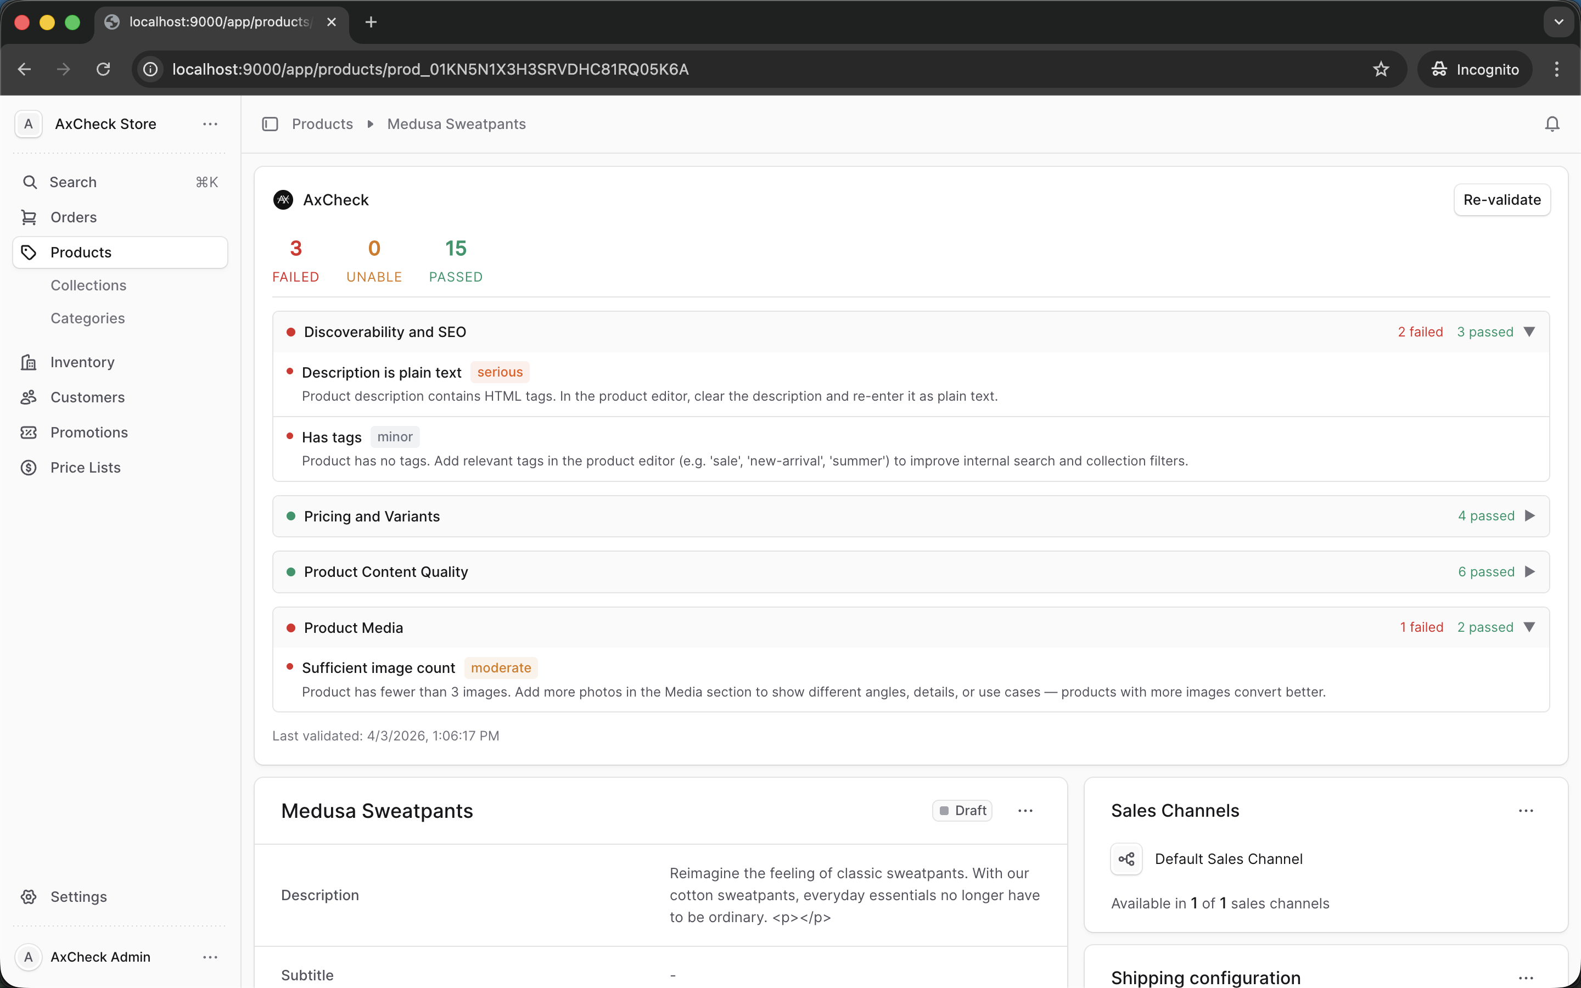Open the Promotions section

(x=89, y=432)
